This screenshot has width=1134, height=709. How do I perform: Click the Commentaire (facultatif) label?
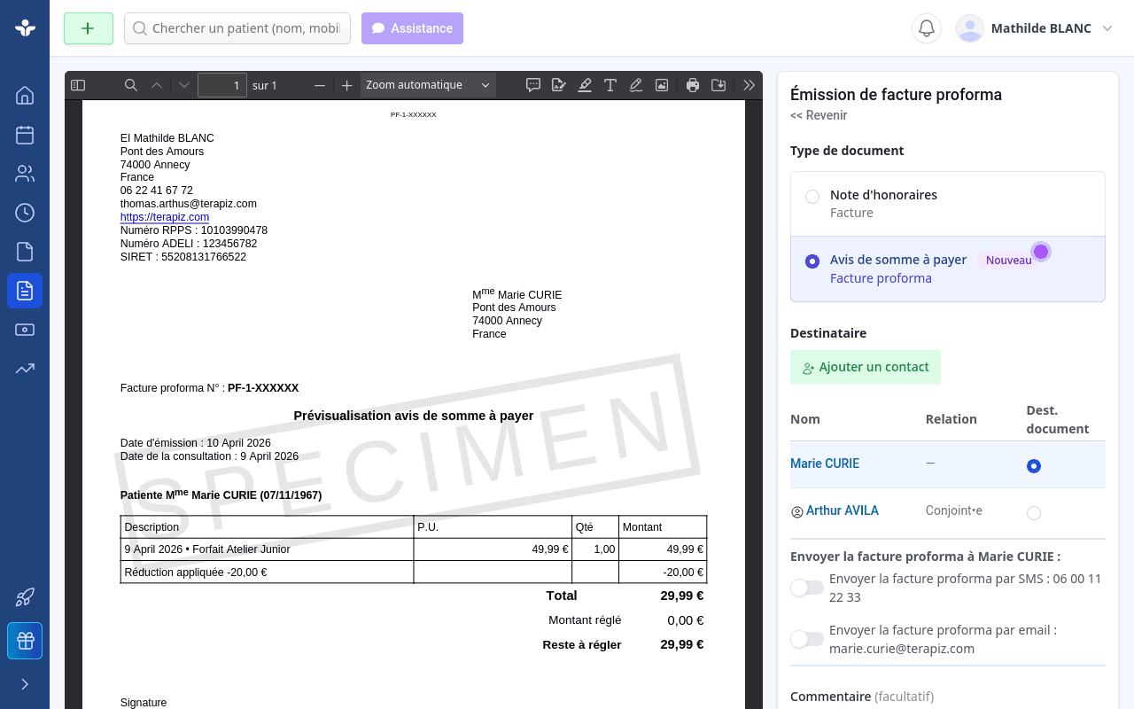coord(862,697)
